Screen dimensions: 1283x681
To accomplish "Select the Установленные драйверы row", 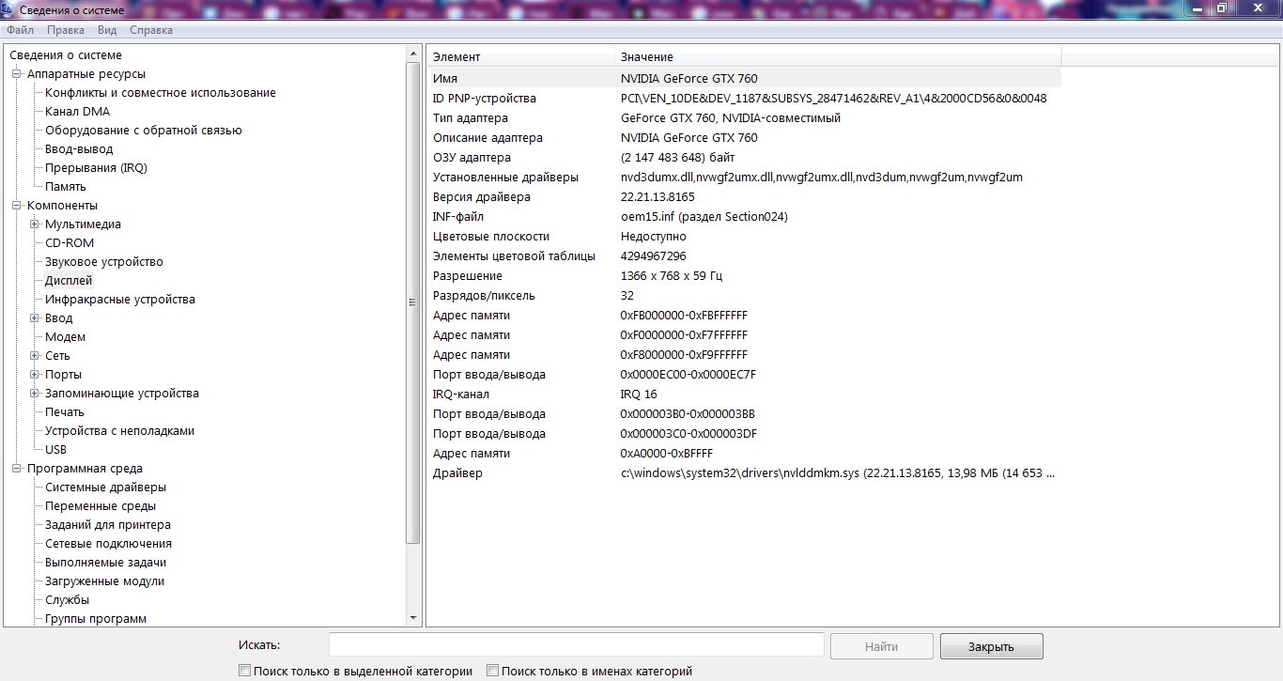I will (x=745, y=178).
